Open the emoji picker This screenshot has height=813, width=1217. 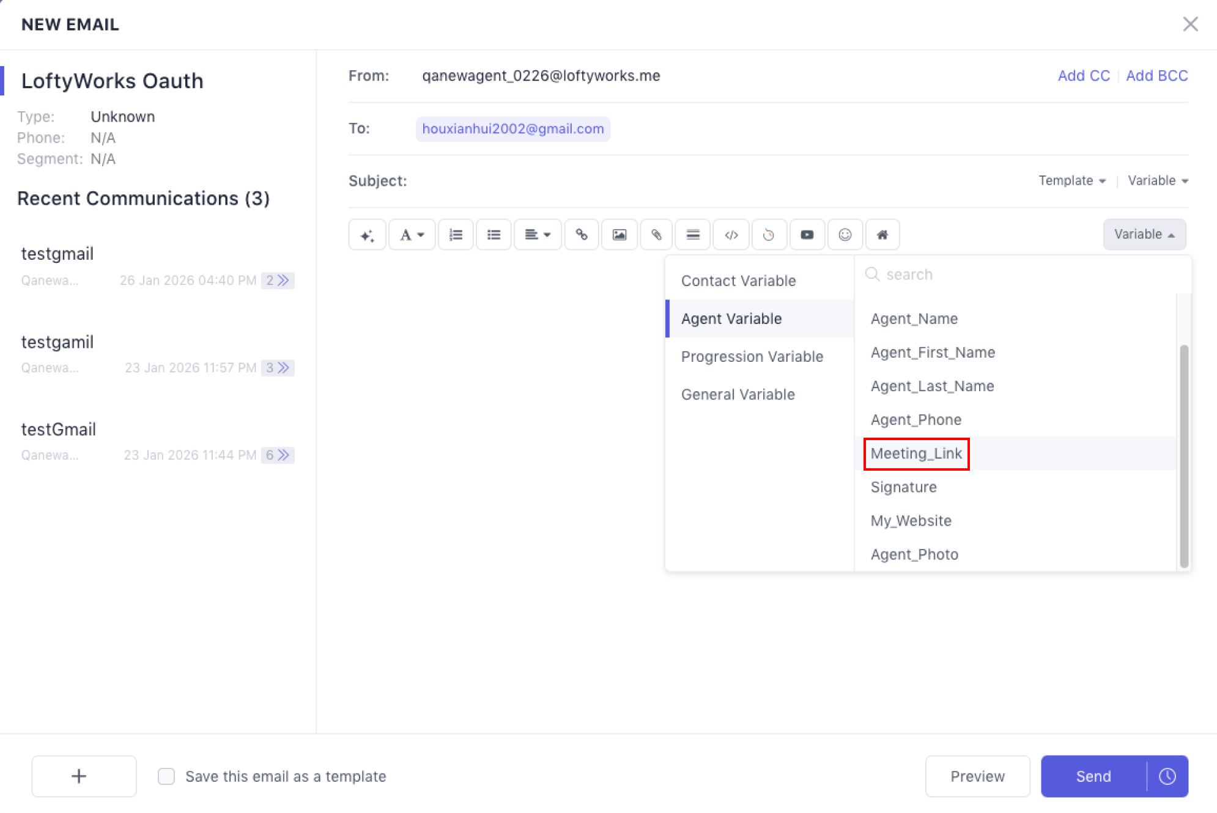point(845,235)
